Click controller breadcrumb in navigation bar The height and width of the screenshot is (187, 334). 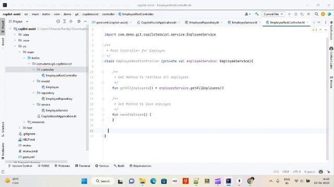(109, 14)
